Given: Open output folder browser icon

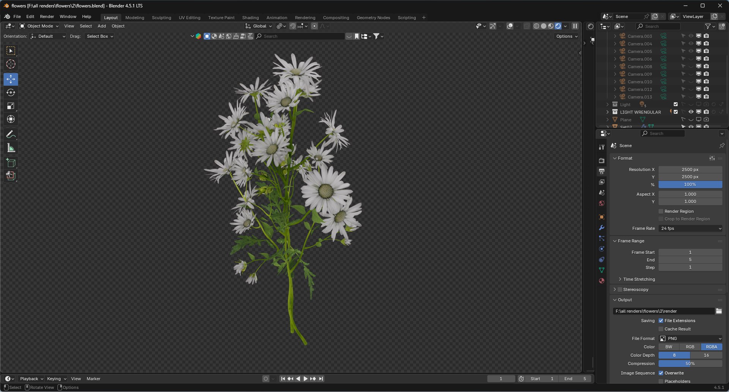Looking at the screenshot, I should click(719, 311).
